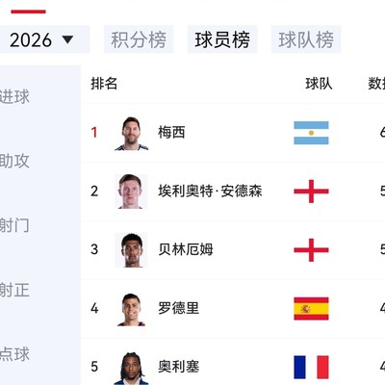Click Spain flag icon in 罗德里's row
This screenshot has width=385, height=385.
(x=311, y=309)
